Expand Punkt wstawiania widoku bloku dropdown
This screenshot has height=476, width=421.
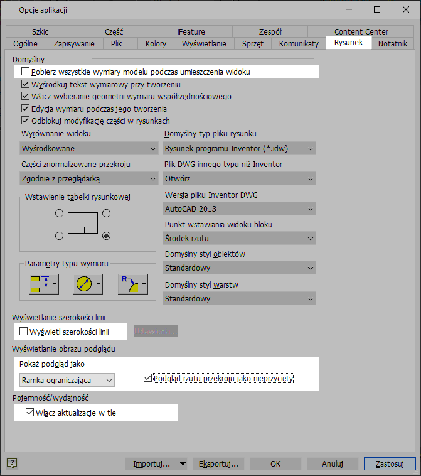point(239,238)
